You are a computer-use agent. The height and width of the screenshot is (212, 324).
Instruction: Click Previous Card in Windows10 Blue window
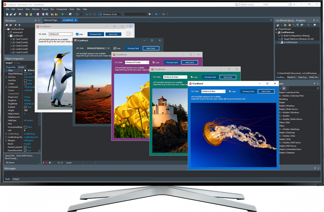248,91
